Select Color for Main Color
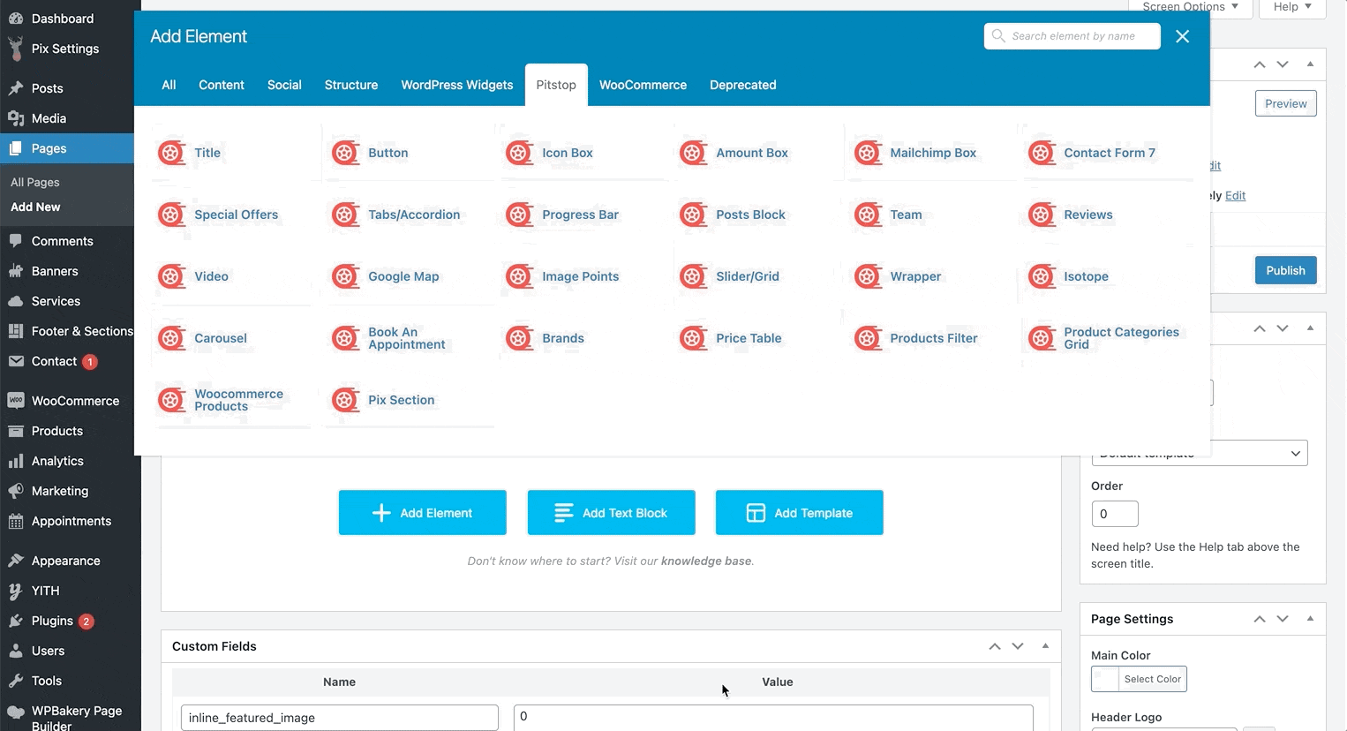Screen dimensions: 1347x731 (x=1139, y=679)
